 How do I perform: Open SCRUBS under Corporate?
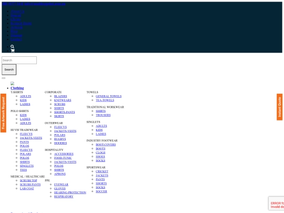tap(60, 104)
